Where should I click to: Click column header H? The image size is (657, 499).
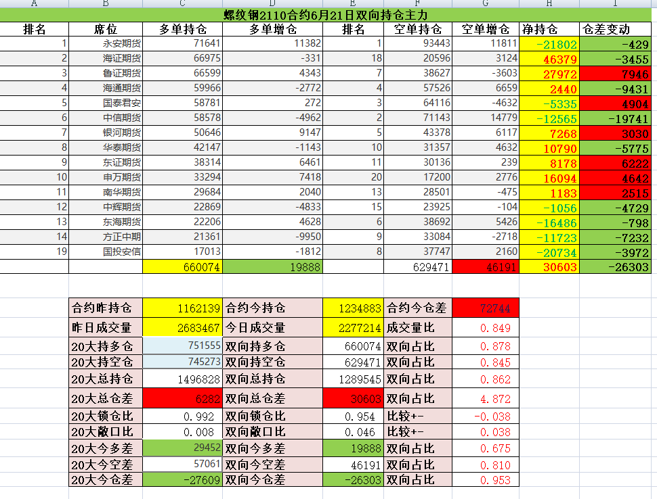point(549,3)
